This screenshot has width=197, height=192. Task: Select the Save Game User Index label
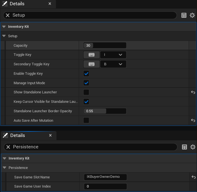click(x=32, y=186)
